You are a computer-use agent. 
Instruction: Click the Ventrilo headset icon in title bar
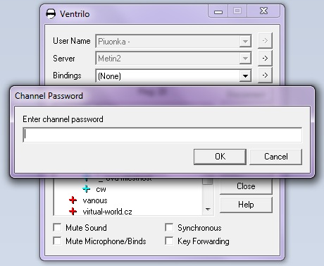pos(51,14)
